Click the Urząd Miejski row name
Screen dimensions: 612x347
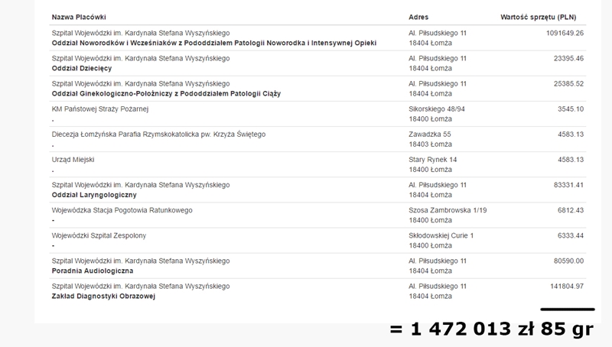click(x=73, y=160)
